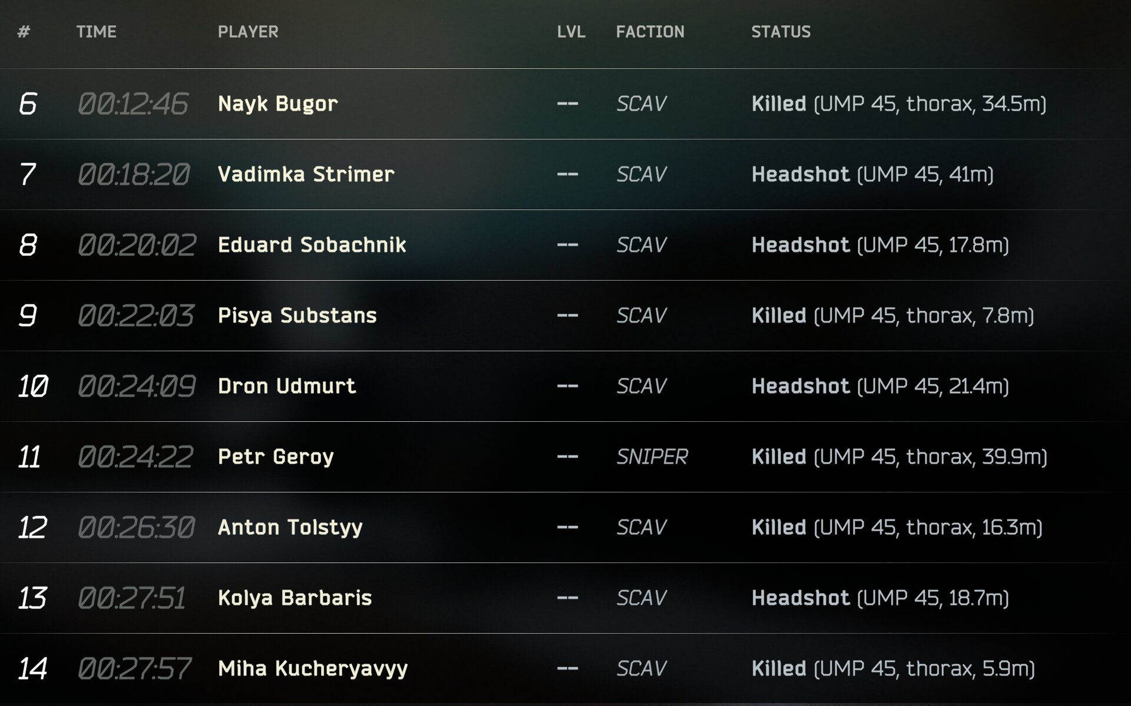
Task: Click Dron Udmurt's name
Action: (x=286, y=387)
